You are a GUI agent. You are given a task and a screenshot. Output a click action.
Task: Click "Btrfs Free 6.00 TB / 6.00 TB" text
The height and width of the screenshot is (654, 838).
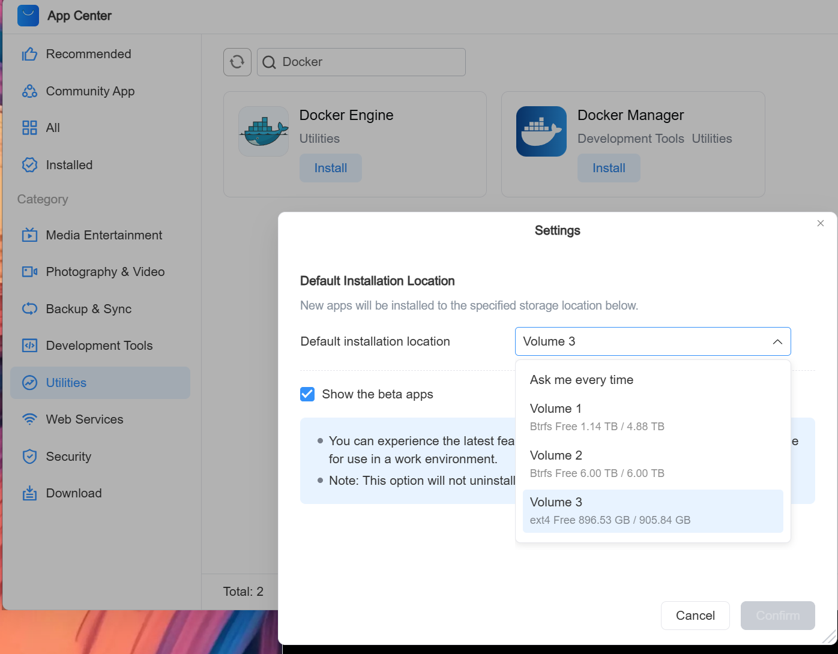point(597,473)
